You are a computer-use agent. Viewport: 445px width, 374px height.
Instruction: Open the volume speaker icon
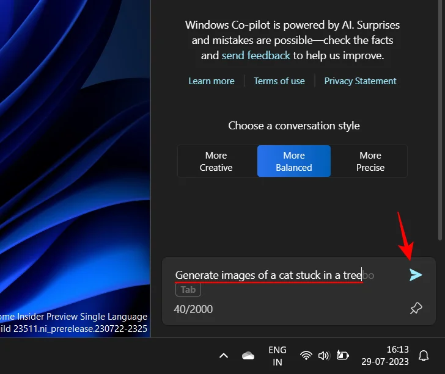[x=324, y=356]
